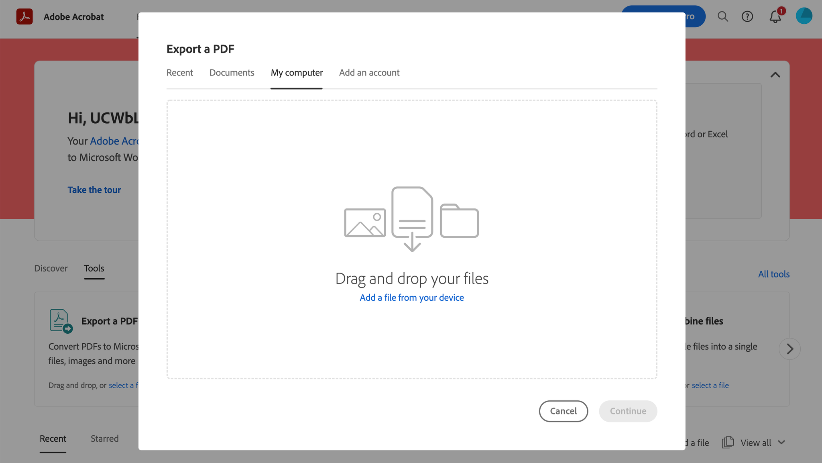Open the All tools link
822x463 pixels.
(774, 274)
